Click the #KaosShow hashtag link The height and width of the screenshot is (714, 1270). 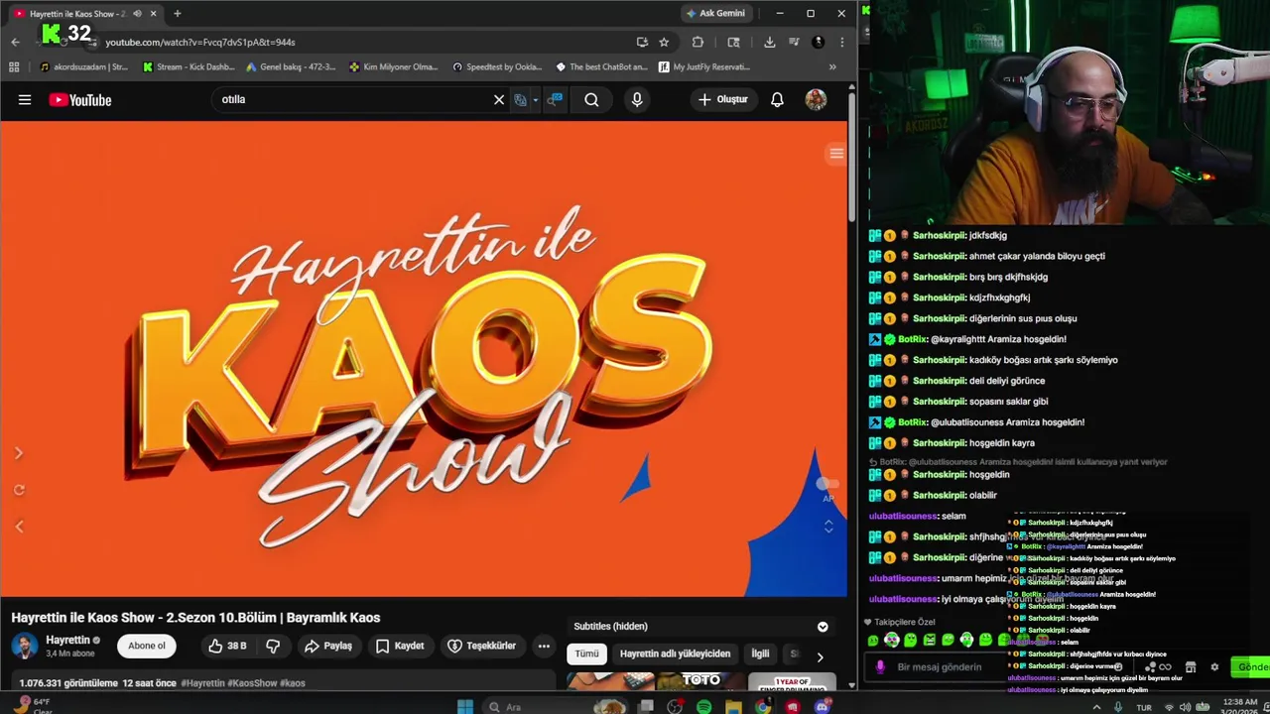pyautogui.click(x=253, y=683)
